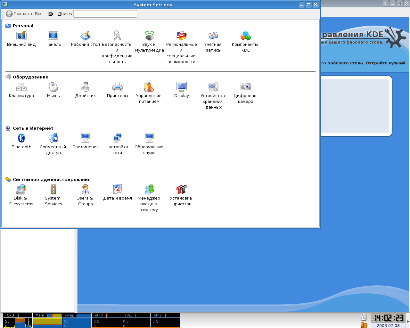Click the swap usage monitor
410x328 pixels.
[77, 320]
